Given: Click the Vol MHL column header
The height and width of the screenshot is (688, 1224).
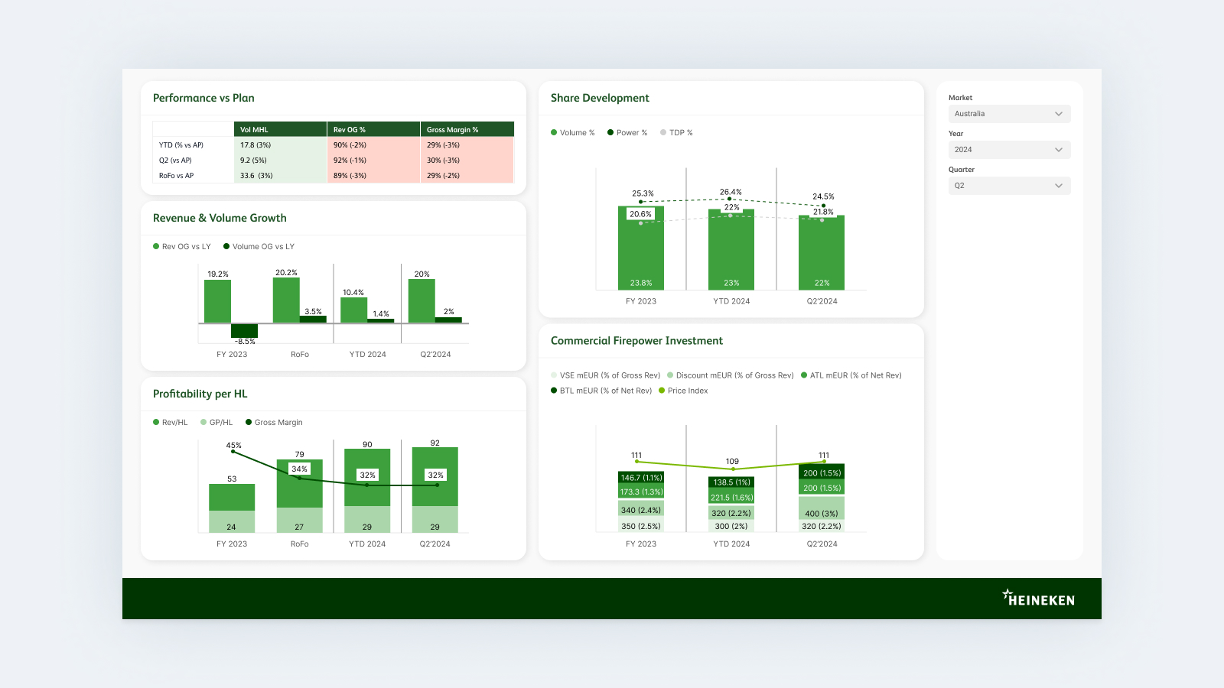Looking at the screenshot, I should 255,129.
